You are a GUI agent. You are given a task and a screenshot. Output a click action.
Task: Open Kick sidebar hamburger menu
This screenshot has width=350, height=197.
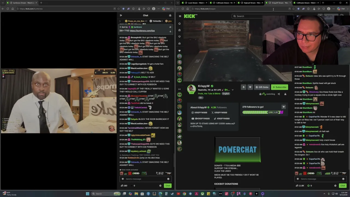[x=180, y=16]
